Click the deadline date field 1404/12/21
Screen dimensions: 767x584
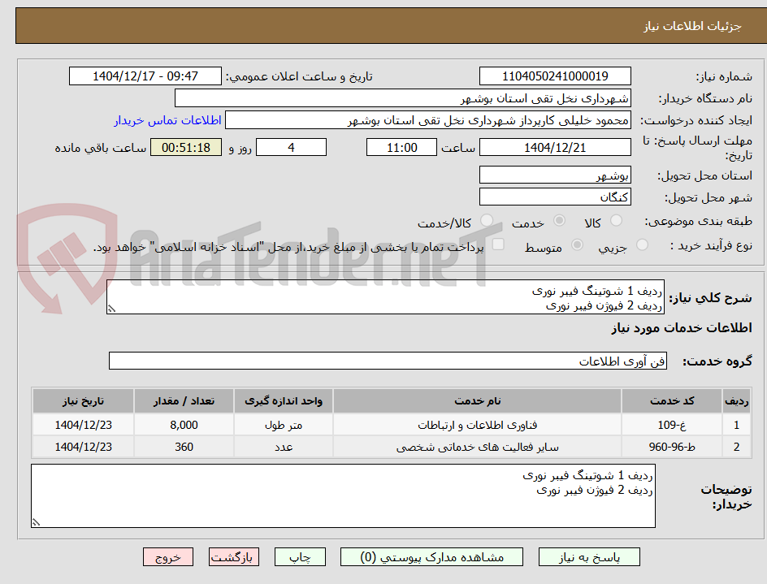[x=555, y=147]
